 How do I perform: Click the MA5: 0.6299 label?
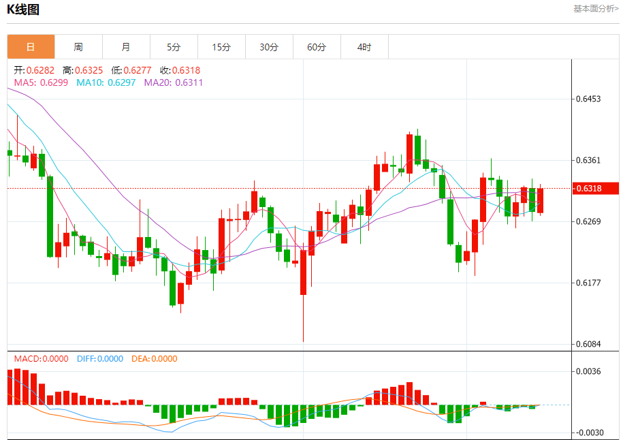[x=41, y=82]
